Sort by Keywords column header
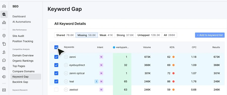Screen dimensions: 227x95 (69, 47)
